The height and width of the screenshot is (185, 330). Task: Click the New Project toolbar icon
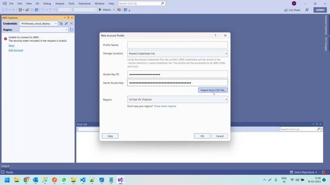[20, 10]
